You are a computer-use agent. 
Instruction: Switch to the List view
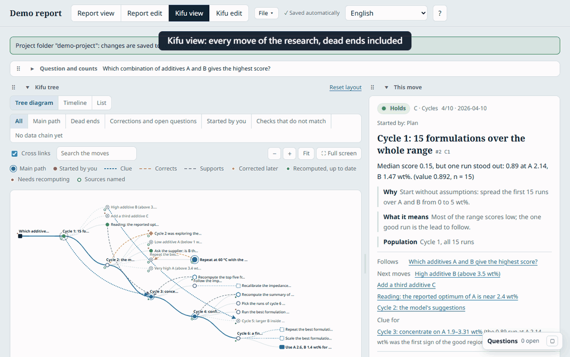[102, 103]
